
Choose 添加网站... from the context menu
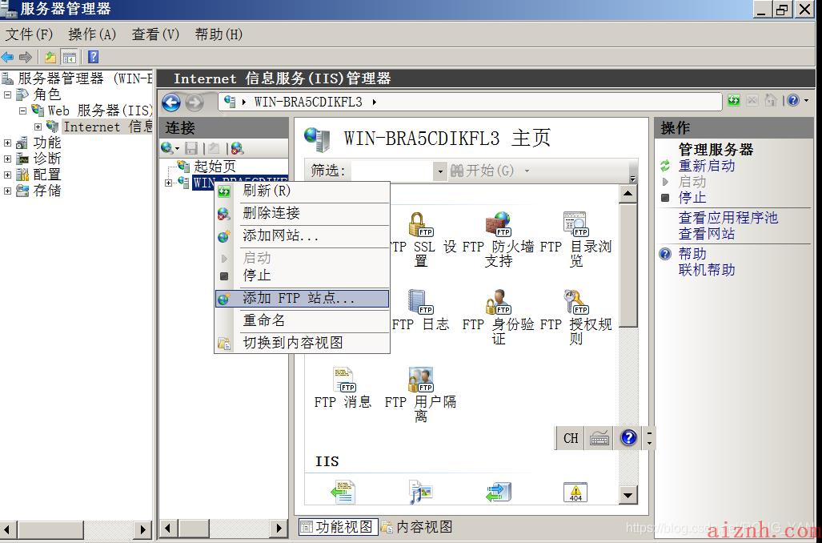(x=303, y=236)
